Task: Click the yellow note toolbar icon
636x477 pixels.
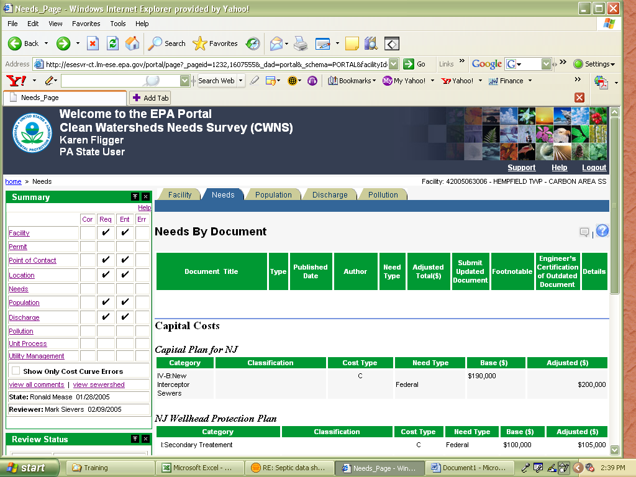Action: click(352, 43)
